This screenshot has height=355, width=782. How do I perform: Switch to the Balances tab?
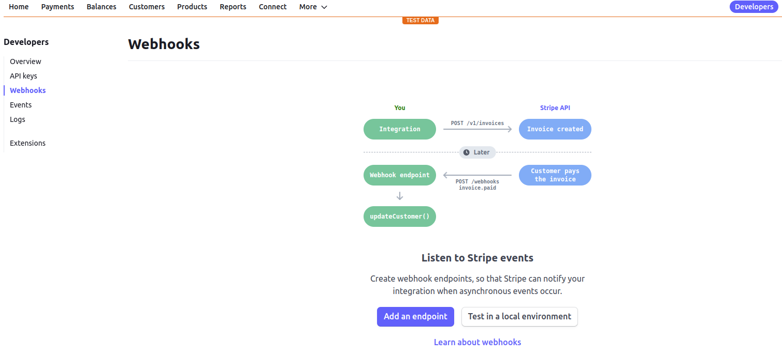coord(101,7)
